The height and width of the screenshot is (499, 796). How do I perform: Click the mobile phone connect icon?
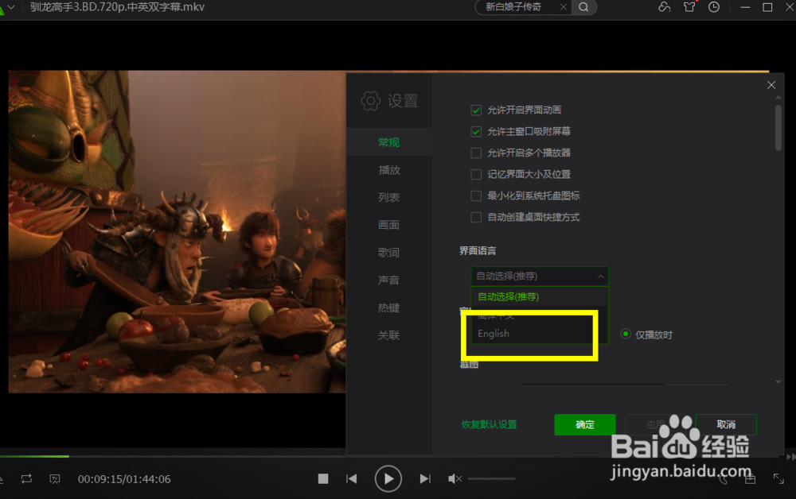[723, 479]
